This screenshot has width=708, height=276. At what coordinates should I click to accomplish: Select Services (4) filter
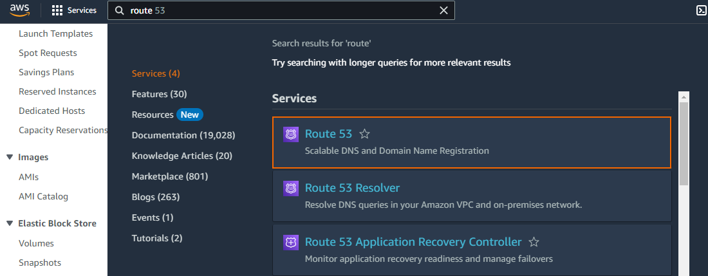(156, 73)
